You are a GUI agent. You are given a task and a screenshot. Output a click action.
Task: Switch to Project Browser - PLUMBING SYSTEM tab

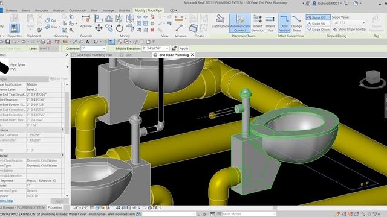pos(23,207)
